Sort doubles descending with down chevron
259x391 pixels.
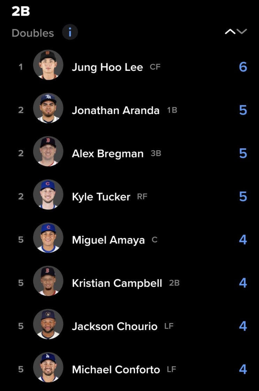pos(242,31)
